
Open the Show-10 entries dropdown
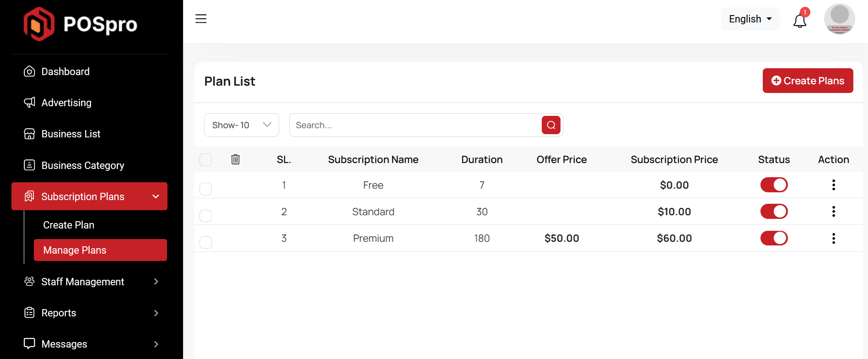241,125
